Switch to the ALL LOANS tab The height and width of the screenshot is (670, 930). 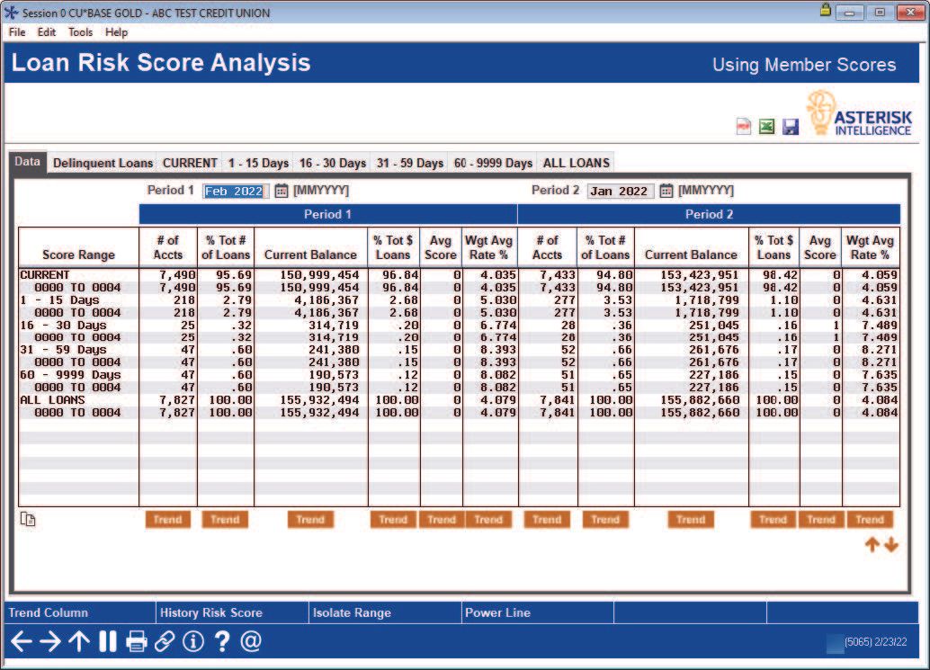pos(576,163)
